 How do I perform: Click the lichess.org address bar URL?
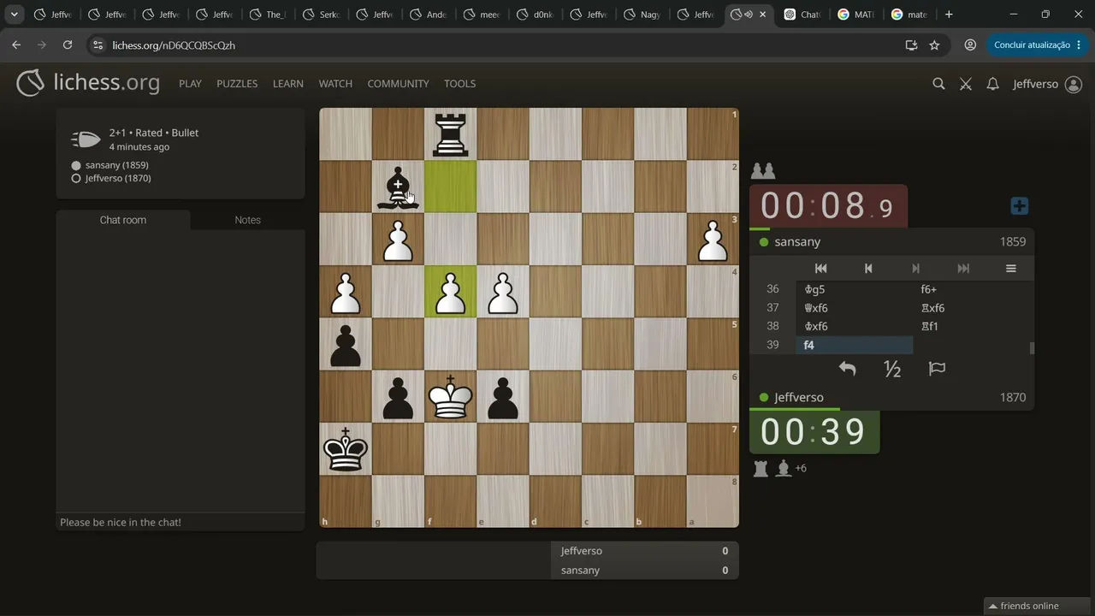[x=174, y=45]
